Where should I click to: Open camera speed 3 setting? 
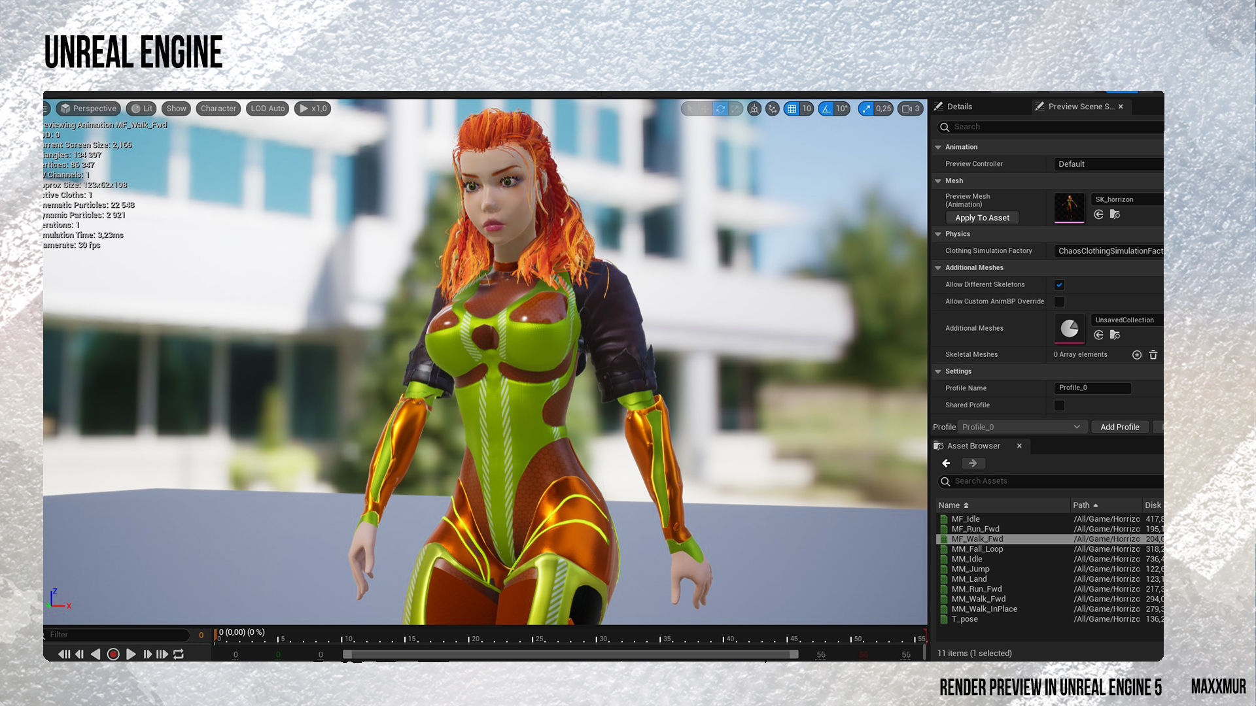coord(911,109)
